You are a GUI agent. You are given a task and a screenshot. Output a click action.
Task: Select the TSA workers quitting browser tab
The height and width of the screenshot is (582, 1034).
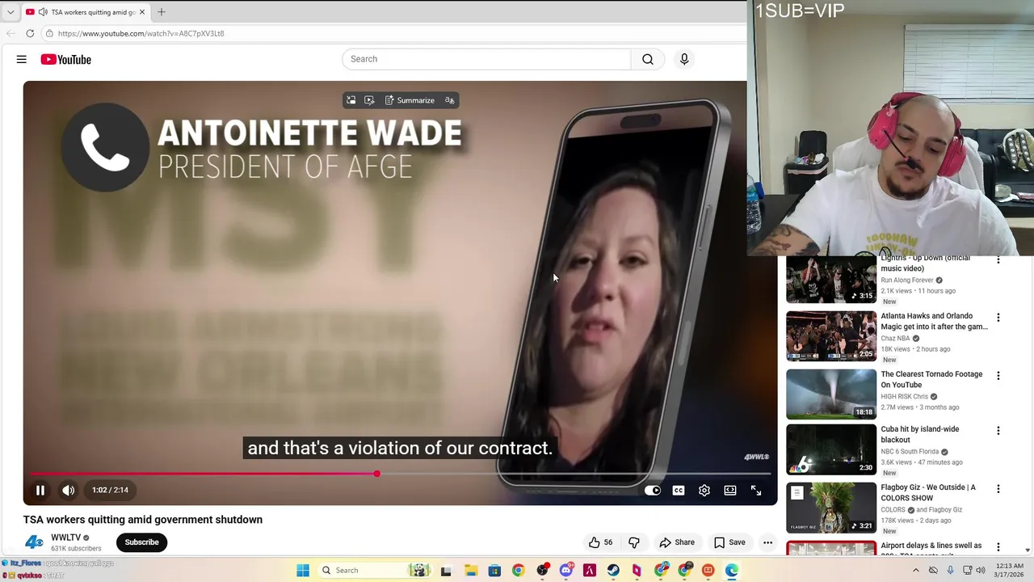85,12
